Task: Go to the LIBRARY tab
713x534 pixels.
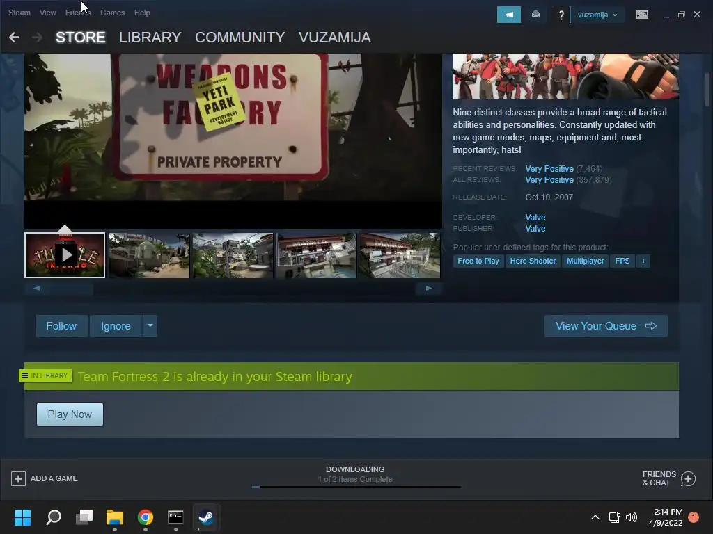Action: pyautogui.click(x=150, y=38)
